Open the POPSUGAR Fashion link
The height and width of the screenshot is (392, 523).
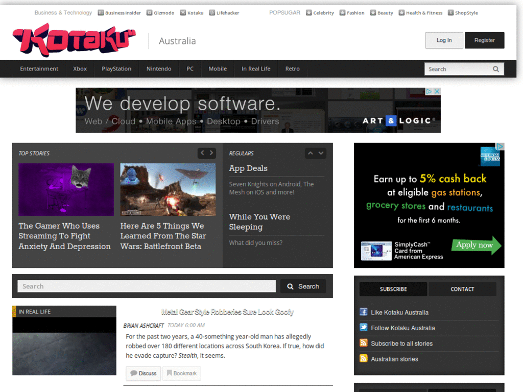click(352, 13)
